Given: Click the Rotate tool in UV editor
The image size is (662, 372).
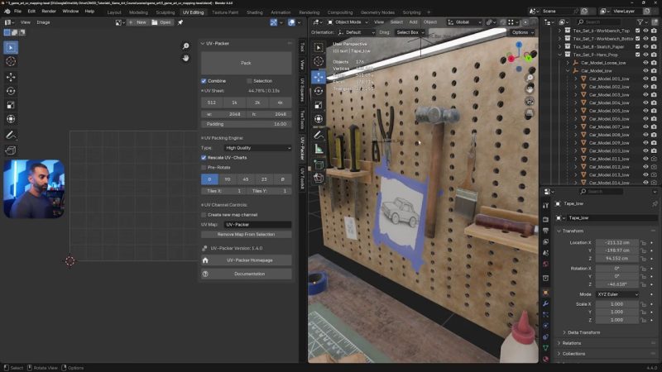Looking at the screenshot, I should point(11,91).
